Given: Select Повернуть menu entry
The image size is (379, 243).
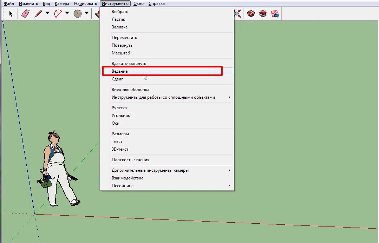Looking at the screenshot, I should [x=167, y=45].
